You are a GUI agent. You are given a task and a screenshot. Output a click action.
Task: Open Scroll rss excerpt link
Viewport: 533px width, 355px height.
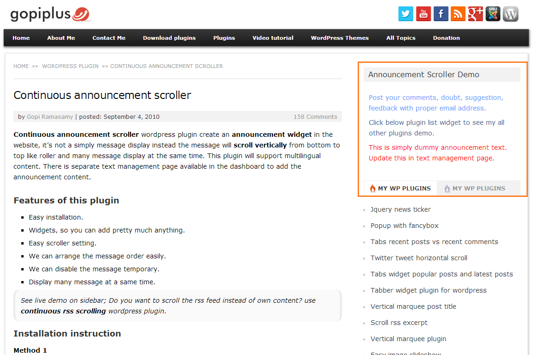pyautogui.click(x=399, y=322)
